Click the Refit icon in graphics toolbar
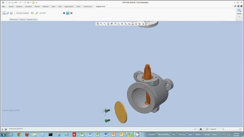 click(x=98, y=24)
